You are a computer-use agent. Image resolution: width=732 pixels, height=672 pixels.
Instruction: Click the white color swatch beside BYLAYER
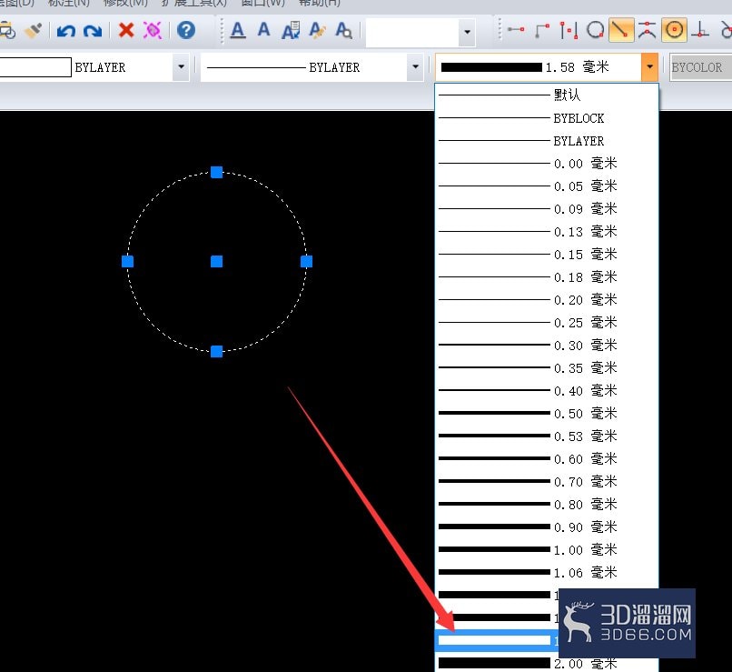tap(35, 67)
